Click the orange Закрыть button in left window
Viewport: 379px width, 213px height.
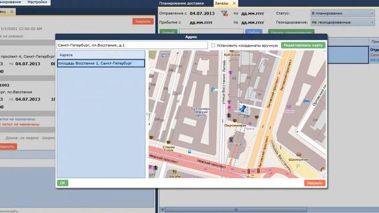click(143, 21)
